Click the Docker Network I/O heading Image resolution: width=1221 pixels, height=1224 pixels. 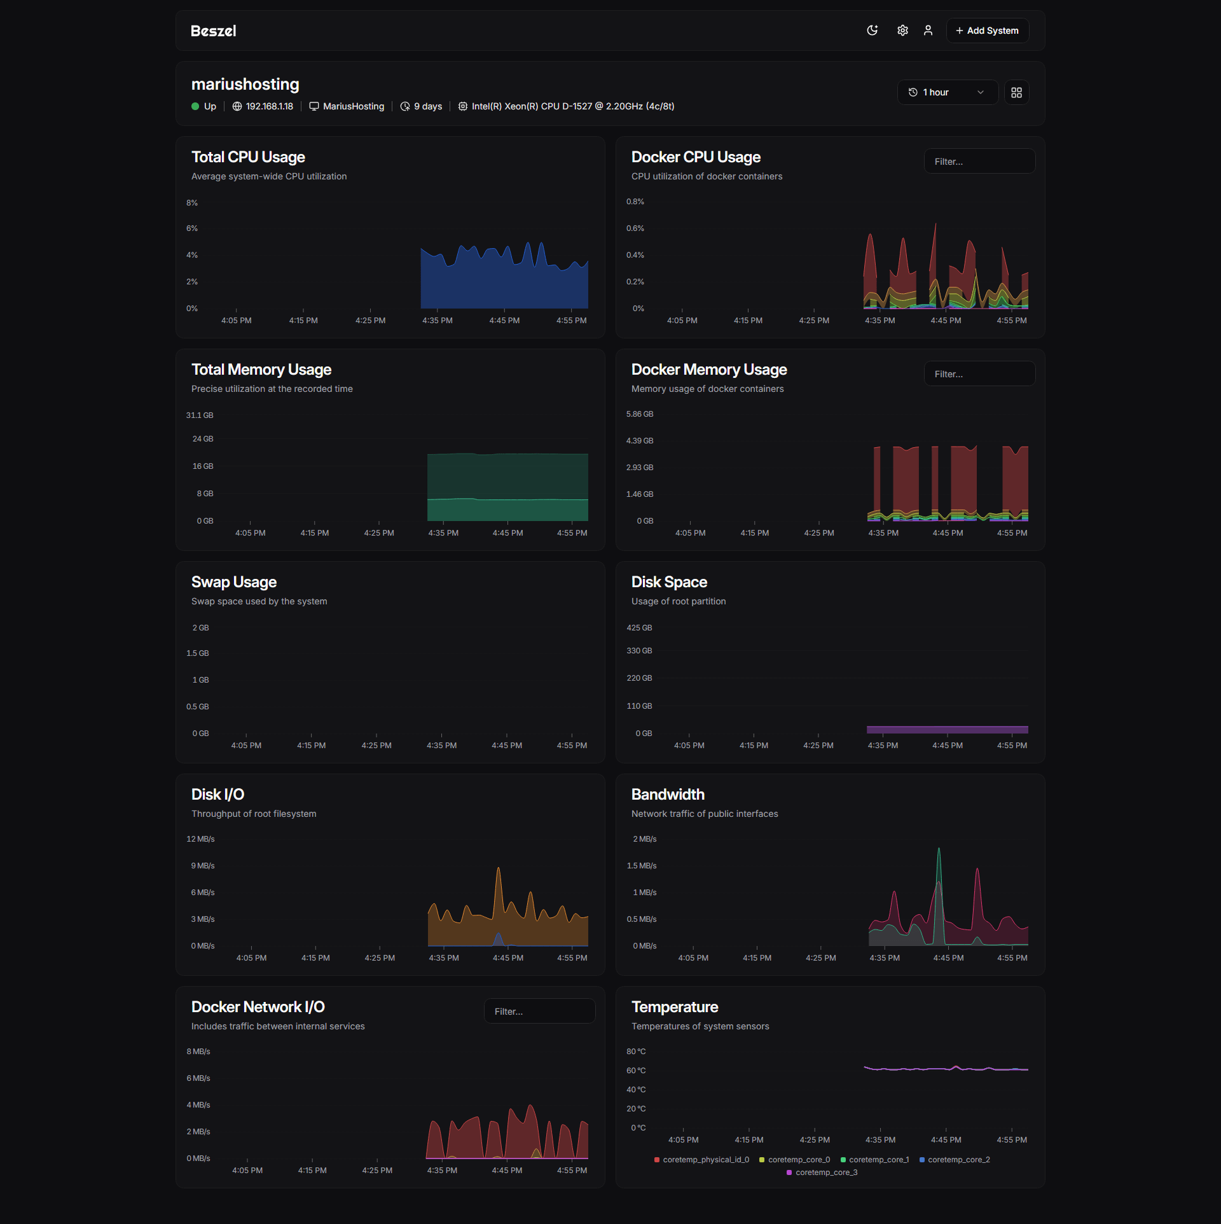pyautogui.click(x=258, y=1007)
